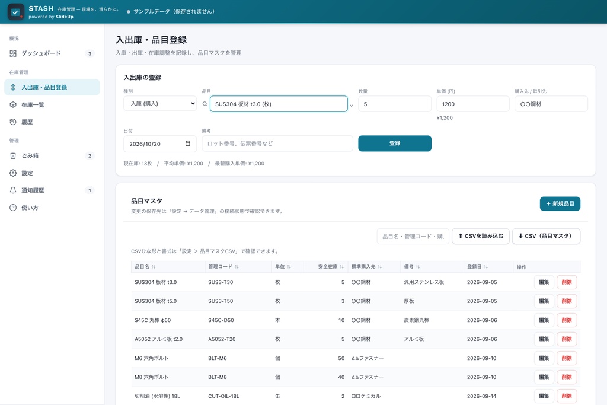Delete the S45C 丸棒 φ50 row

pyautogui.click(x=567, y=320)
